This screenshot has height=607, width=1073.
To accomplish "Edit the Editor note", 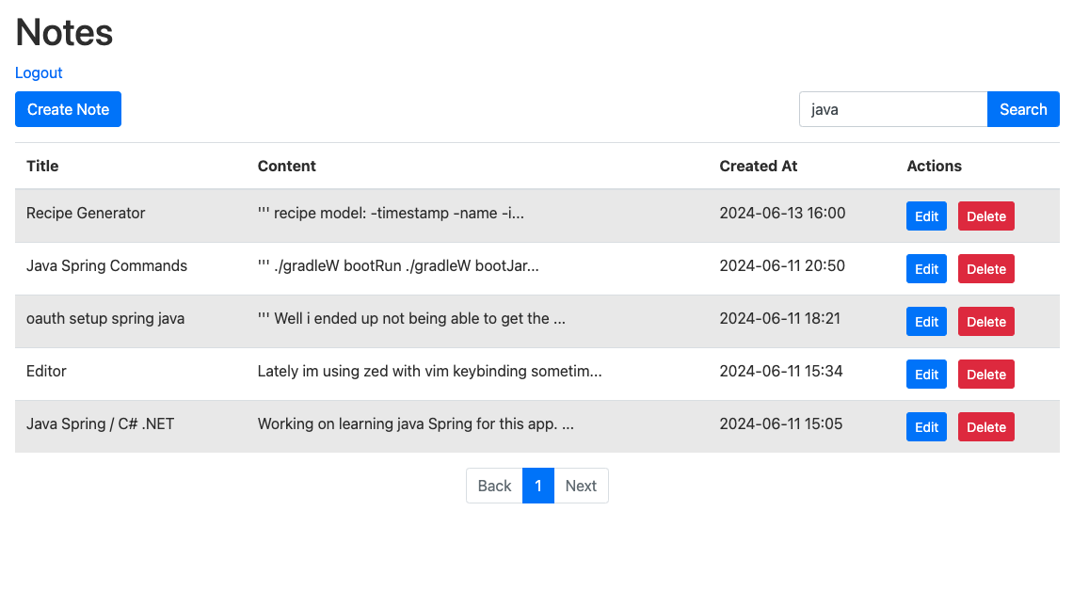I will pos(926,375).
